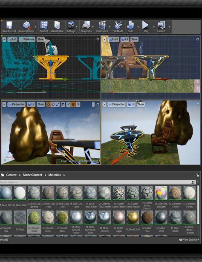Select the M_Glass material thumbnail
The width and height of the screenshot is (202, 262).
point(20,217)
